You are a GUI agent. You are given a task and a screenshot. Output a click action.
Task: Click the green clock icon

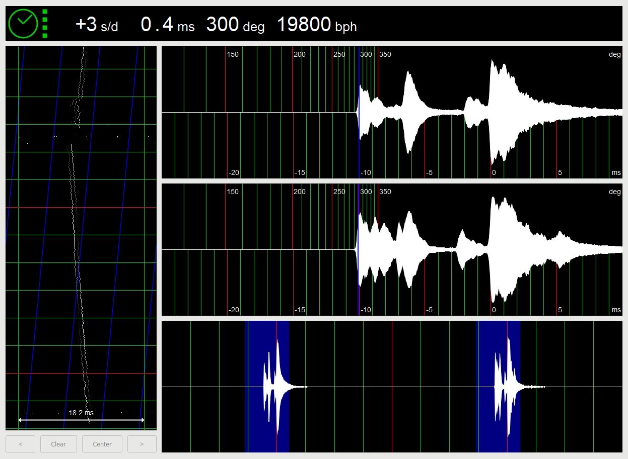pos(23,23)
